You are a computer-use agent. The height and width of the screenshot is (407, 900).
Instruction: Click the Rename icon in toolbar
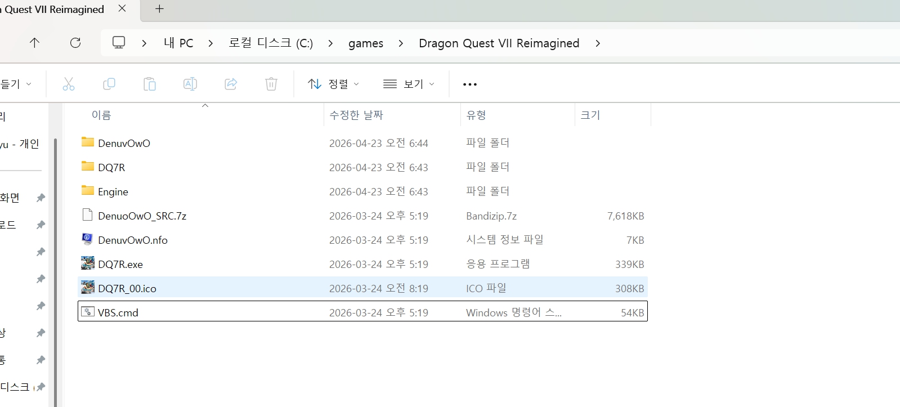pos(190,84)
